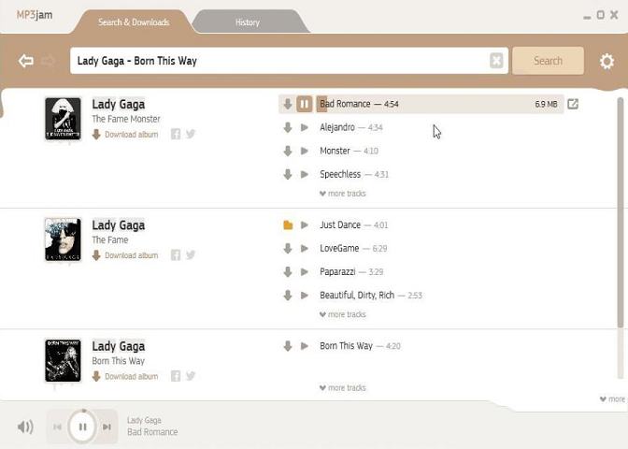Play the Alejandro track
628x449 pixels.
pos(305,127)
